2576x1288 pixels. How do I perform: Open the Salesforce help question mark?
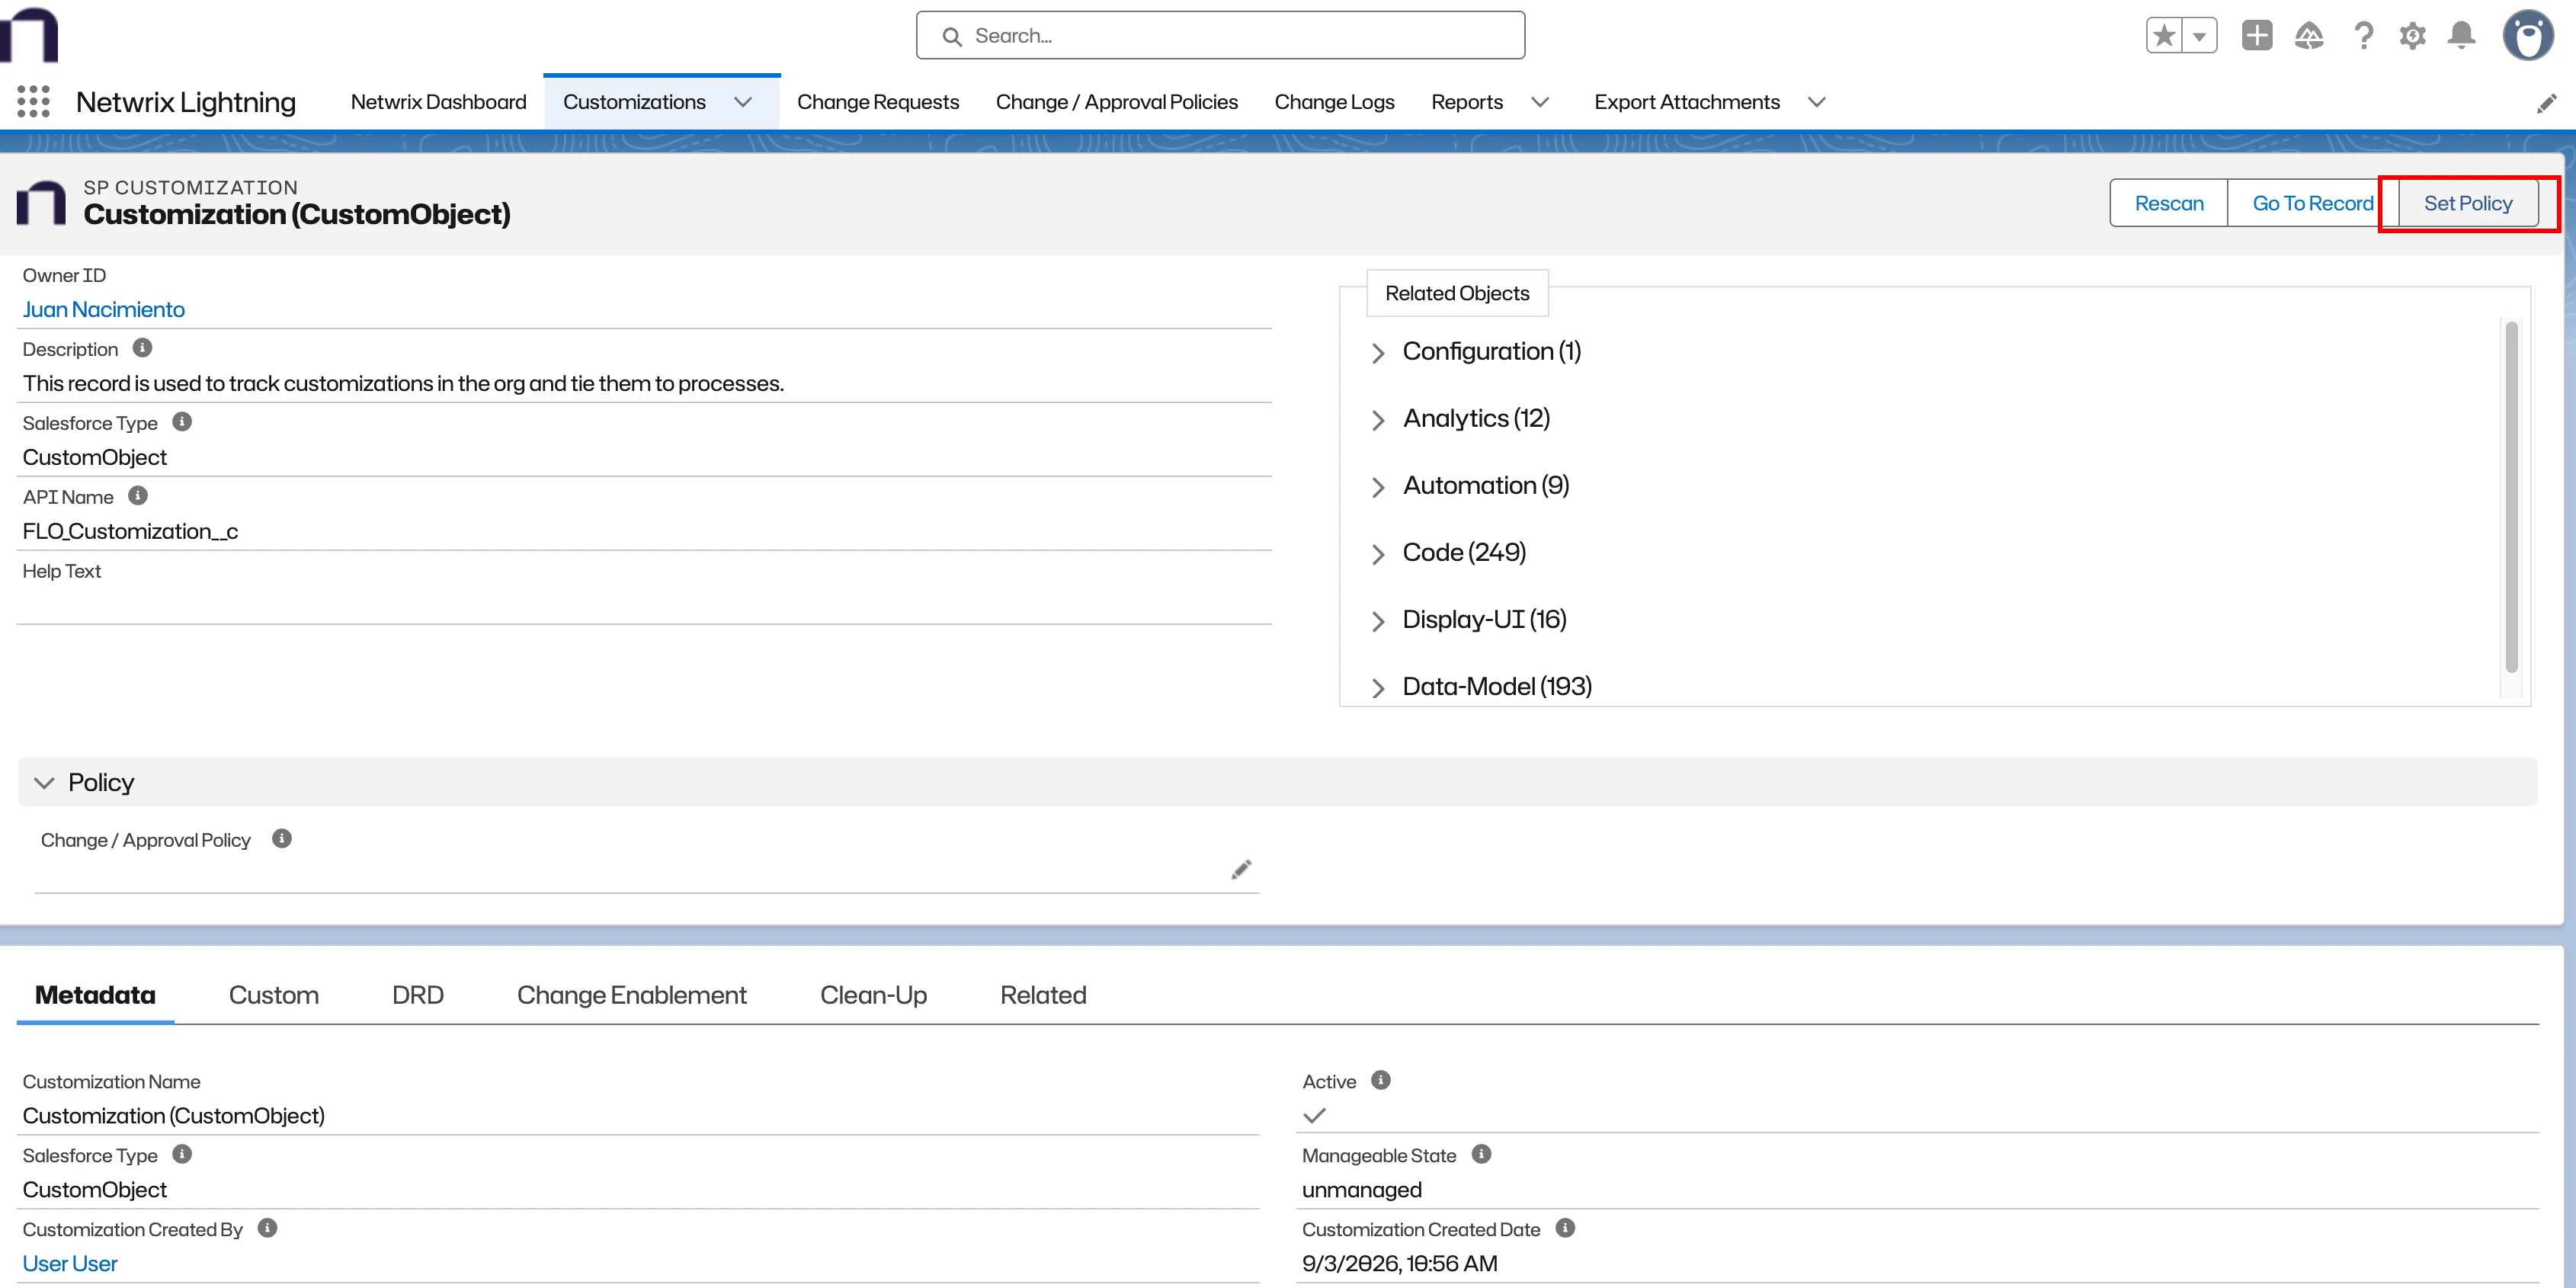(2364, 36)
